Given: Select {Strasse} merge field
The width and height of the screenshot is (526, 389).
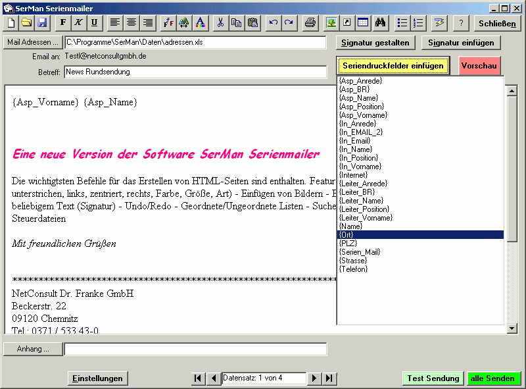Looking at the screenshot, I should tap(420, 261).
